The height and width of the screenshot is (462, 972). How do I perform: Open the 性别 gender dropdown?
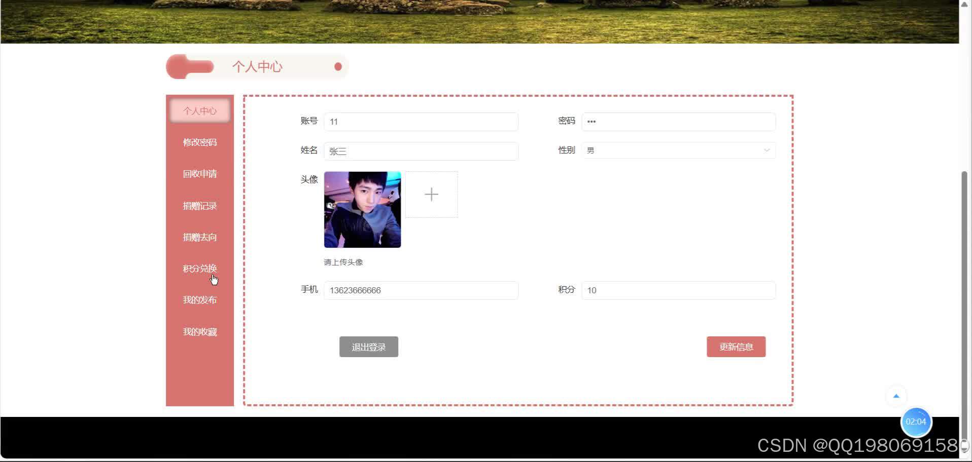pos(678,150)
